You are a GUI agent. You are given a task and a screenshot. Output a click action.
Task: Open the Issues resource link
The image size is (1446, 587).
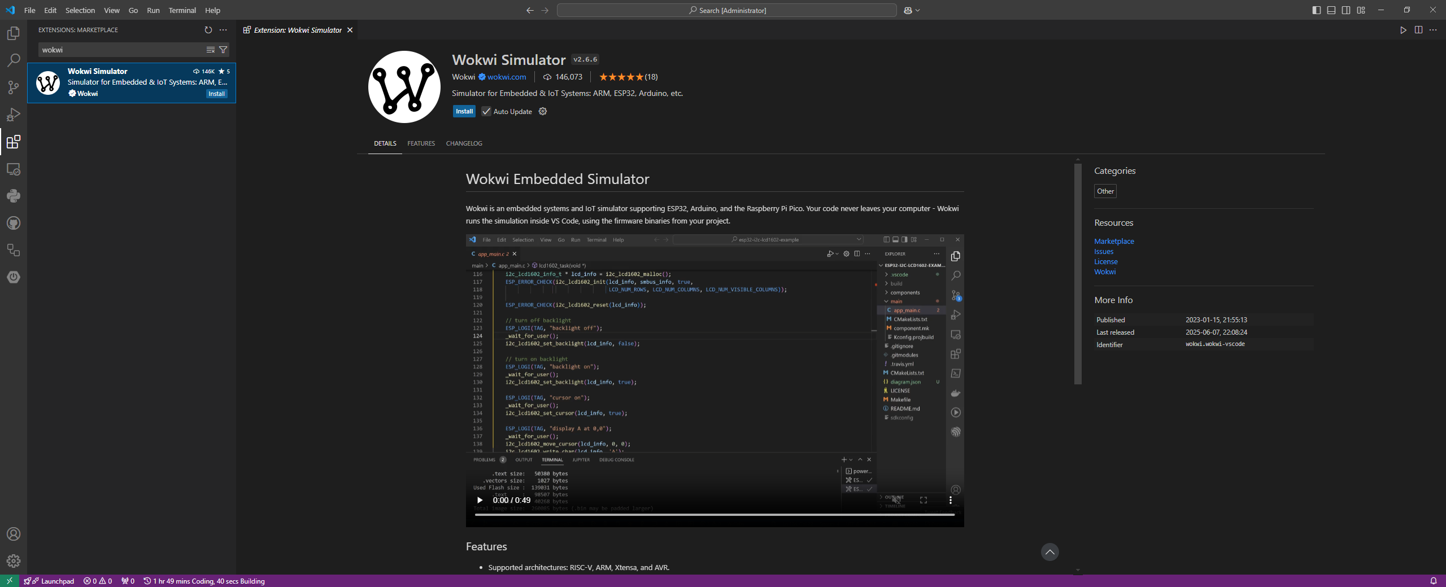tap(1104, 251)
